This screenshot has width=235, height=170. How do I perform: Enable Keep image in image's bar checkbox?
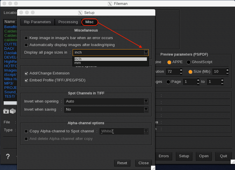(x=26, y=38)
